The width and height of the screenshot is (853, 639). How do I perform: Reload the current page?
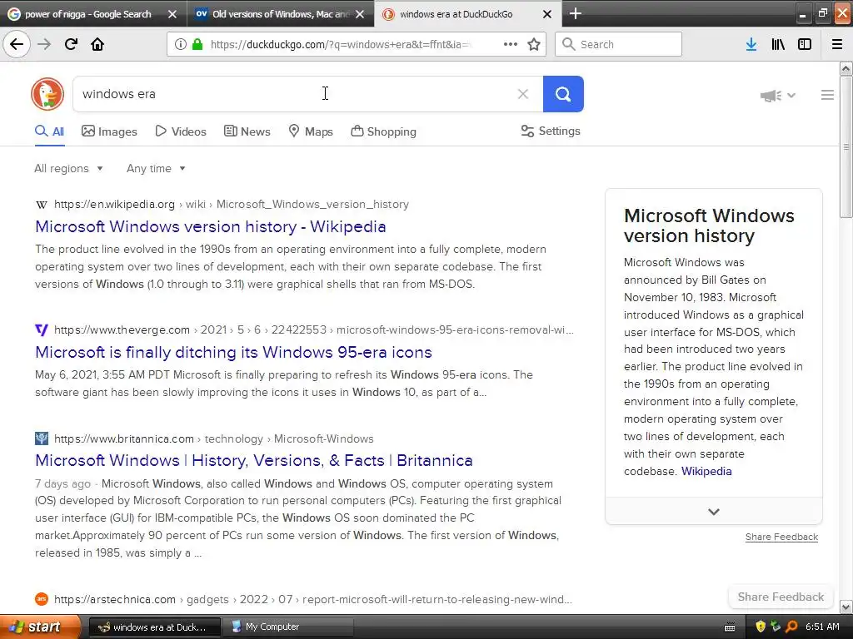click(71, 44)
